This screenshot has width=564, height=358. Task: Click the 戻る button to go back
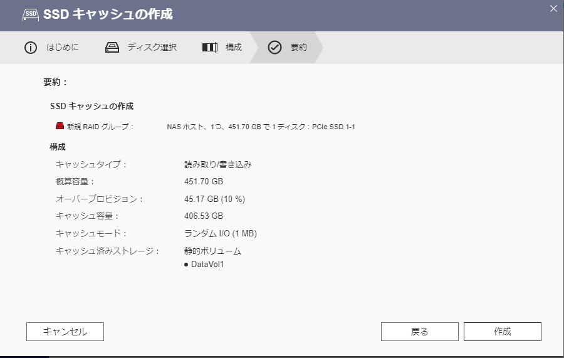419,332
